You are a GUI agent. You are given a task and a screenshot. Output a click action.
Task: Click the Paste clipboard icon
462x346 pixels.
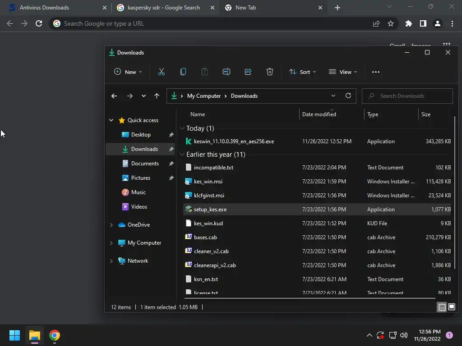click(204, 72)
